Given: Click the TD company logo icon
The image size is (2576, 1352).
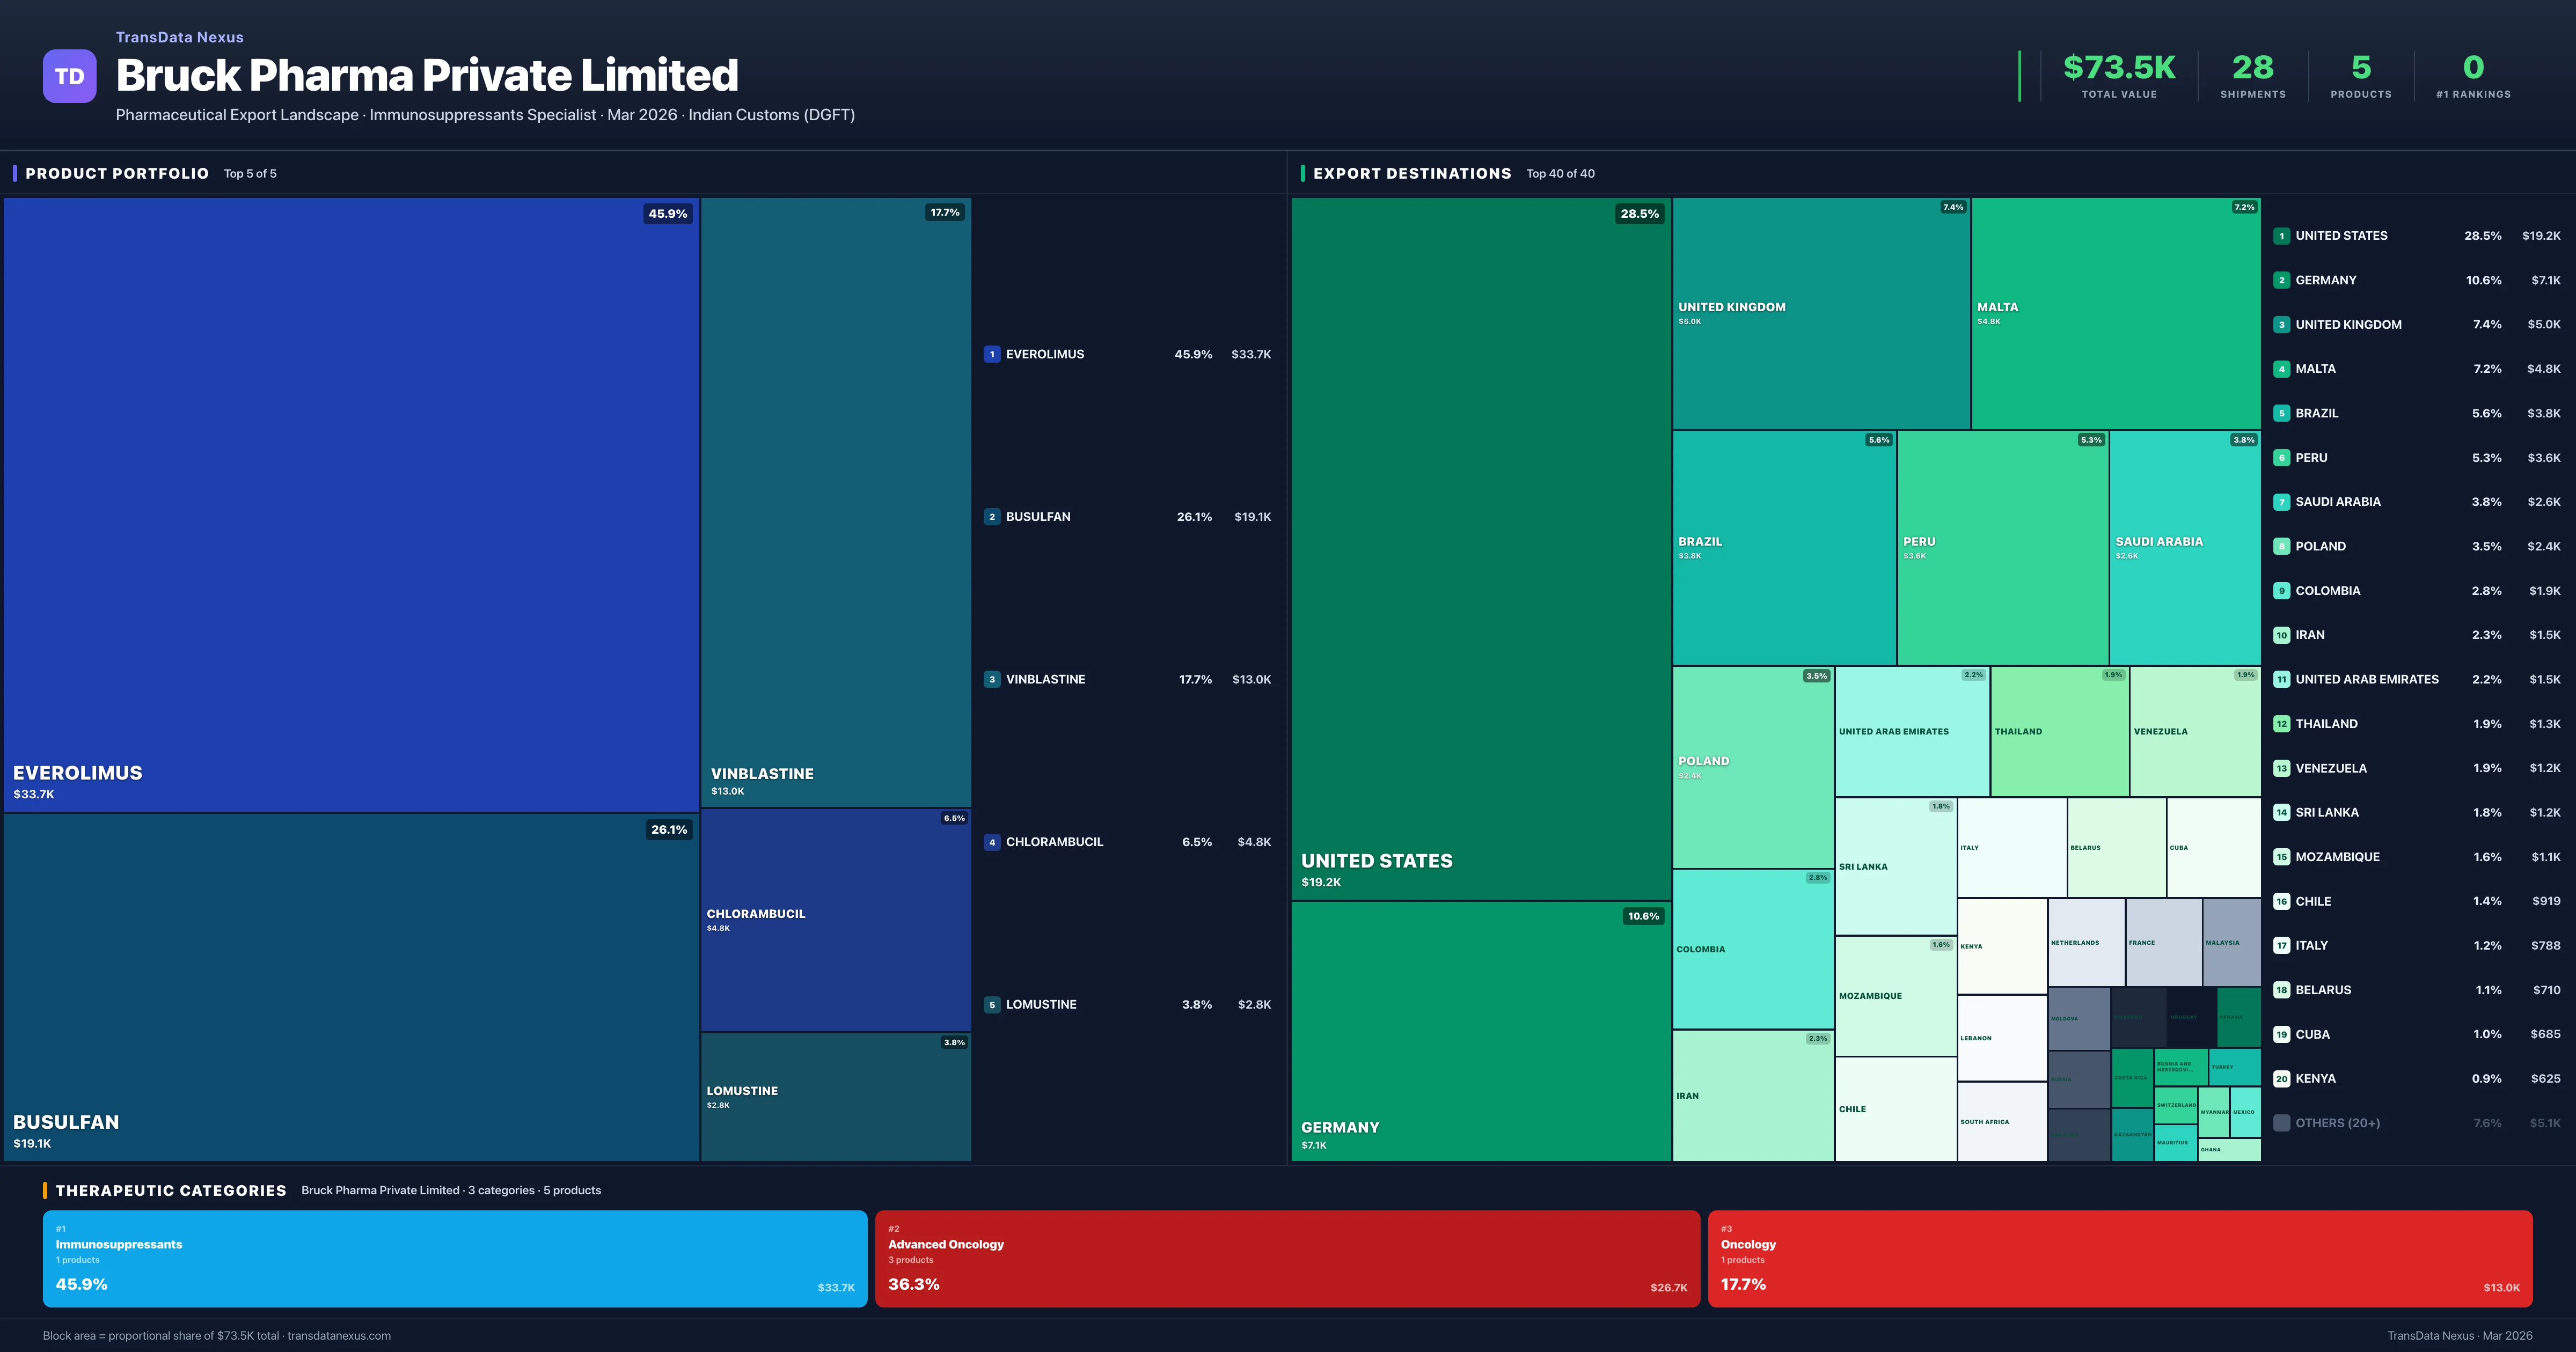Looking at the screenshot, I should pos(69,76).
